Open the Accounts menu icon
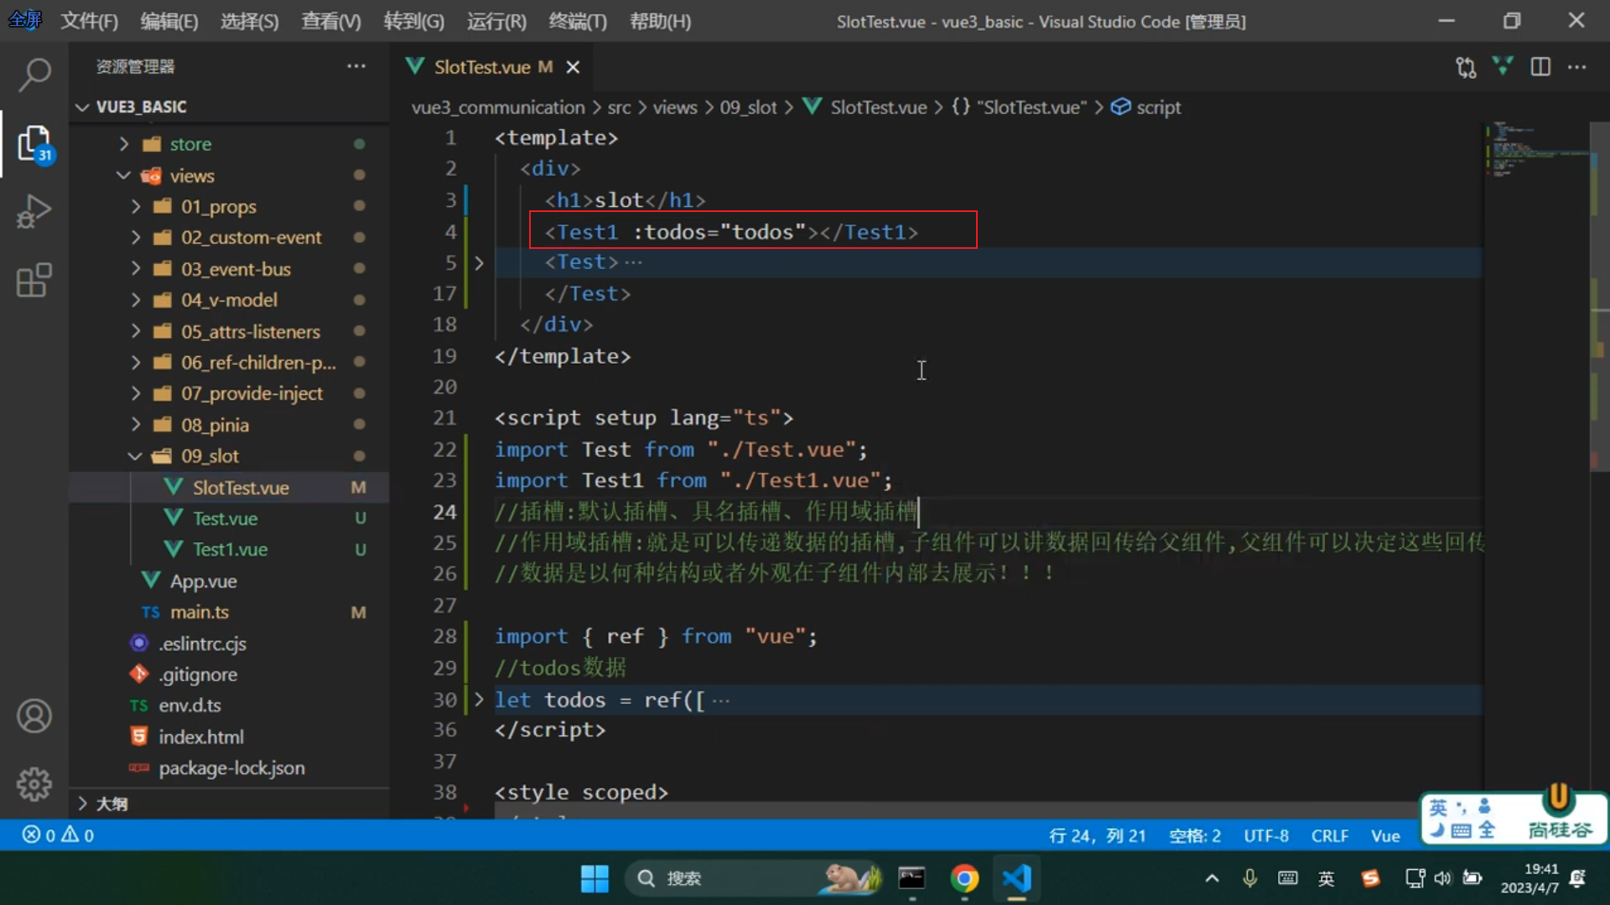This screenshot has height=905, width=1610. [34, 716]
